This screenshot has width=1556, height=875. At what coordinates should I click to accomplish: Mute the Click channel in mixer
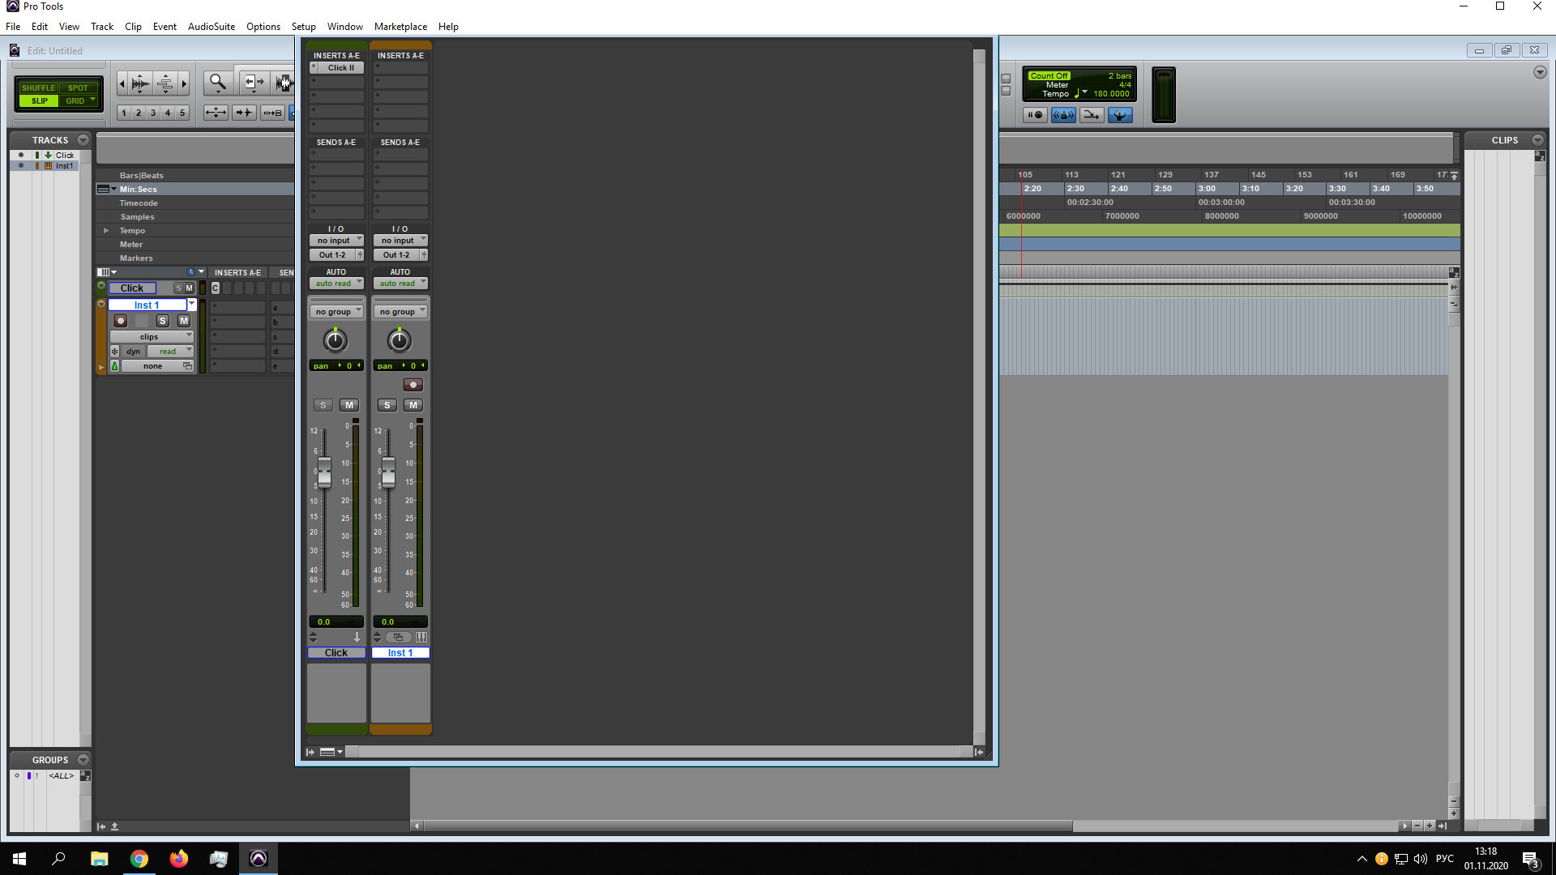click(x=349, y=405)
